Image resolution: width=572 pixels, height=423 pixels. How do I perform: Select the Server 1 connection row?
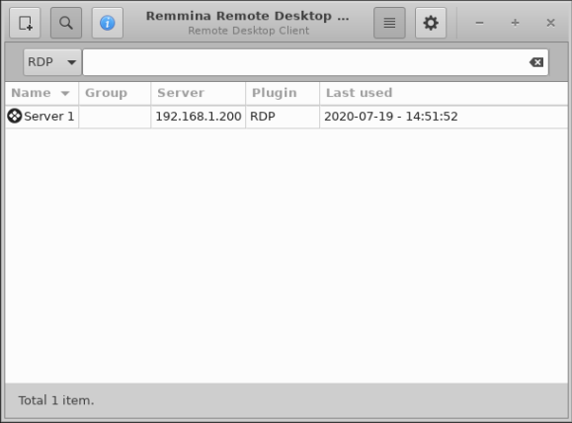286,117
